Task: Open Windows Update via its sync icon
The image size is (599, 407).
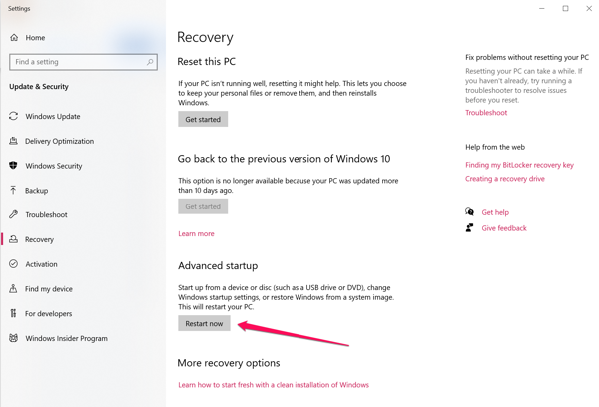Action: pos(13,116)
